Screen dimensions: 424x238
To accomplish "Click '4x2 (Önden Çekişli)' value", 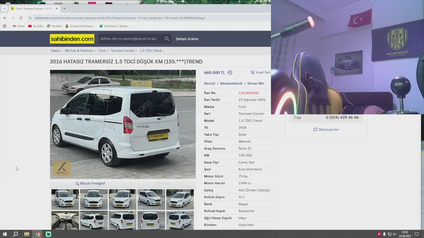I will 254,190.
